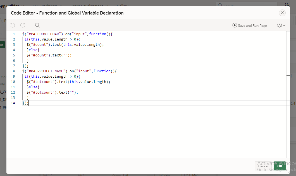Click "#count" string on line 5
This screenshot has height=176, width=296.
[x=39, y=55]
